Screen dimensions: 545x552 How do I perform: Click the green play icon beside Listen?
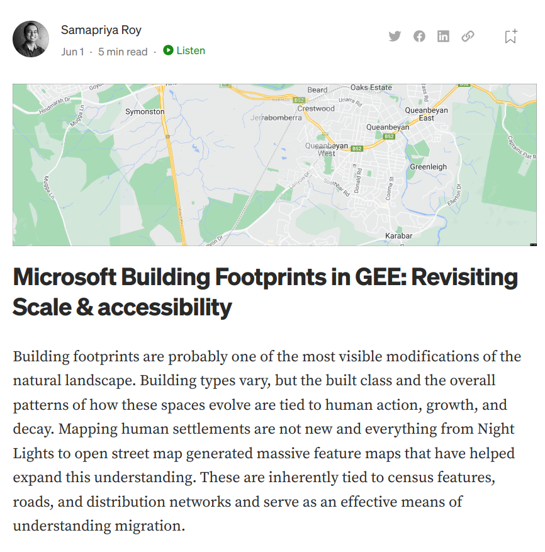[x=167, y=51]
